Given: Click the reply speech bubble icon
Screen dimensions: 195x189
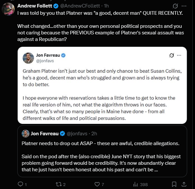Looking at the screenshot, I should [20, 184].
